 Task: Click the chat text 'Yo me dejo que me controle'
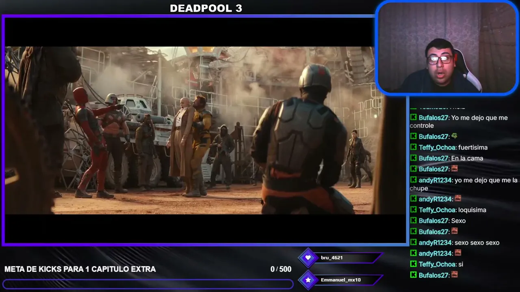(x=459, y=122)
